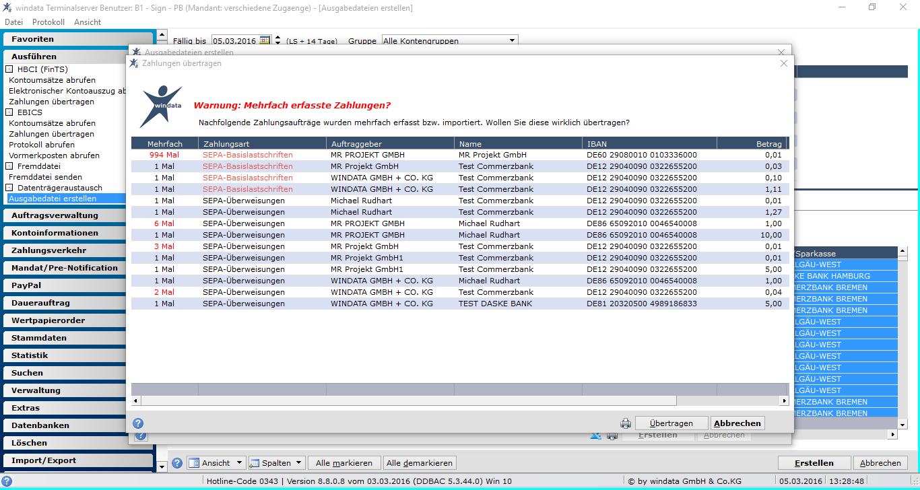Sort by the Betrag column header

751,143
